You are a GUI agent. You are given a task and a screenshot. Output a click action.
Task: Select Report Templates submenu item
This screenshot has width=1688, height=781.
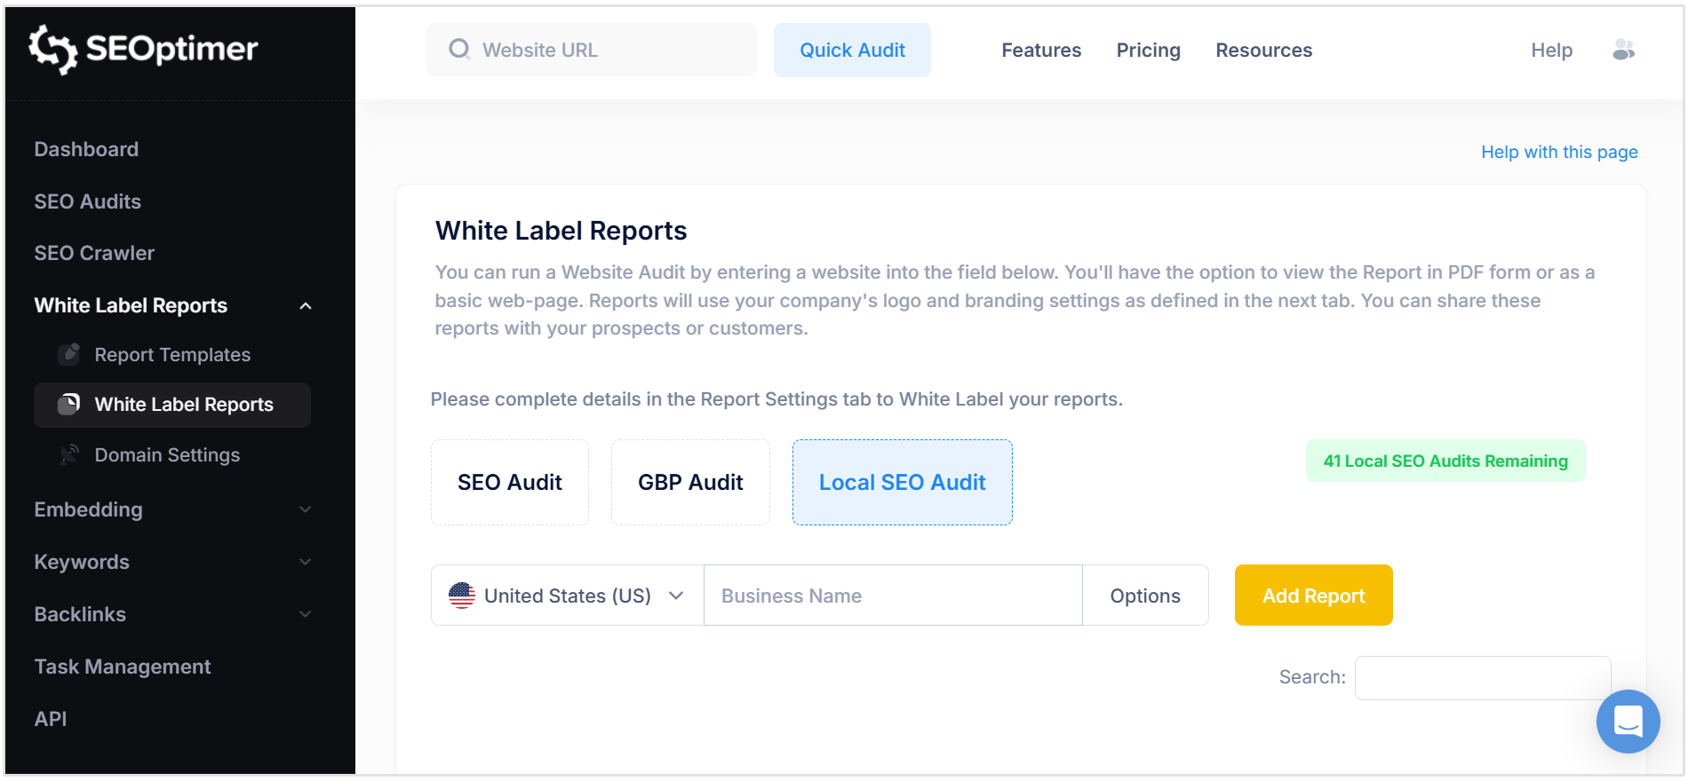(x=172, y=354)
